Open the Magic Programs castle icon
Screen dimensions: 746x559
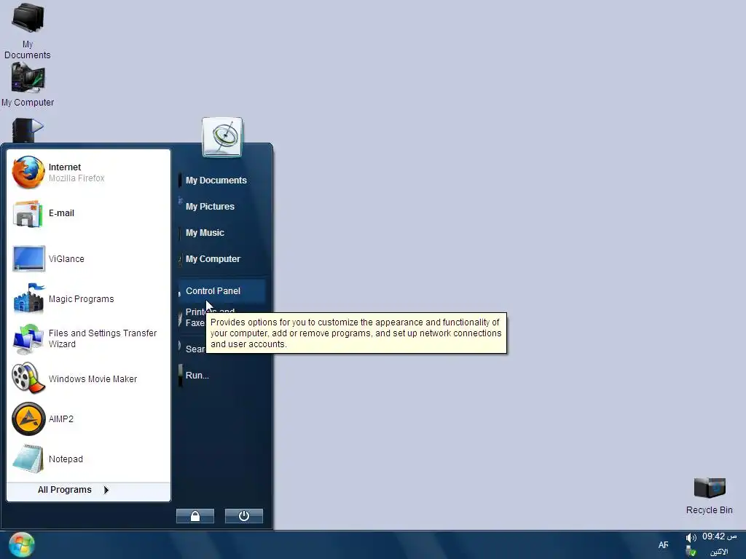[28, 298]
